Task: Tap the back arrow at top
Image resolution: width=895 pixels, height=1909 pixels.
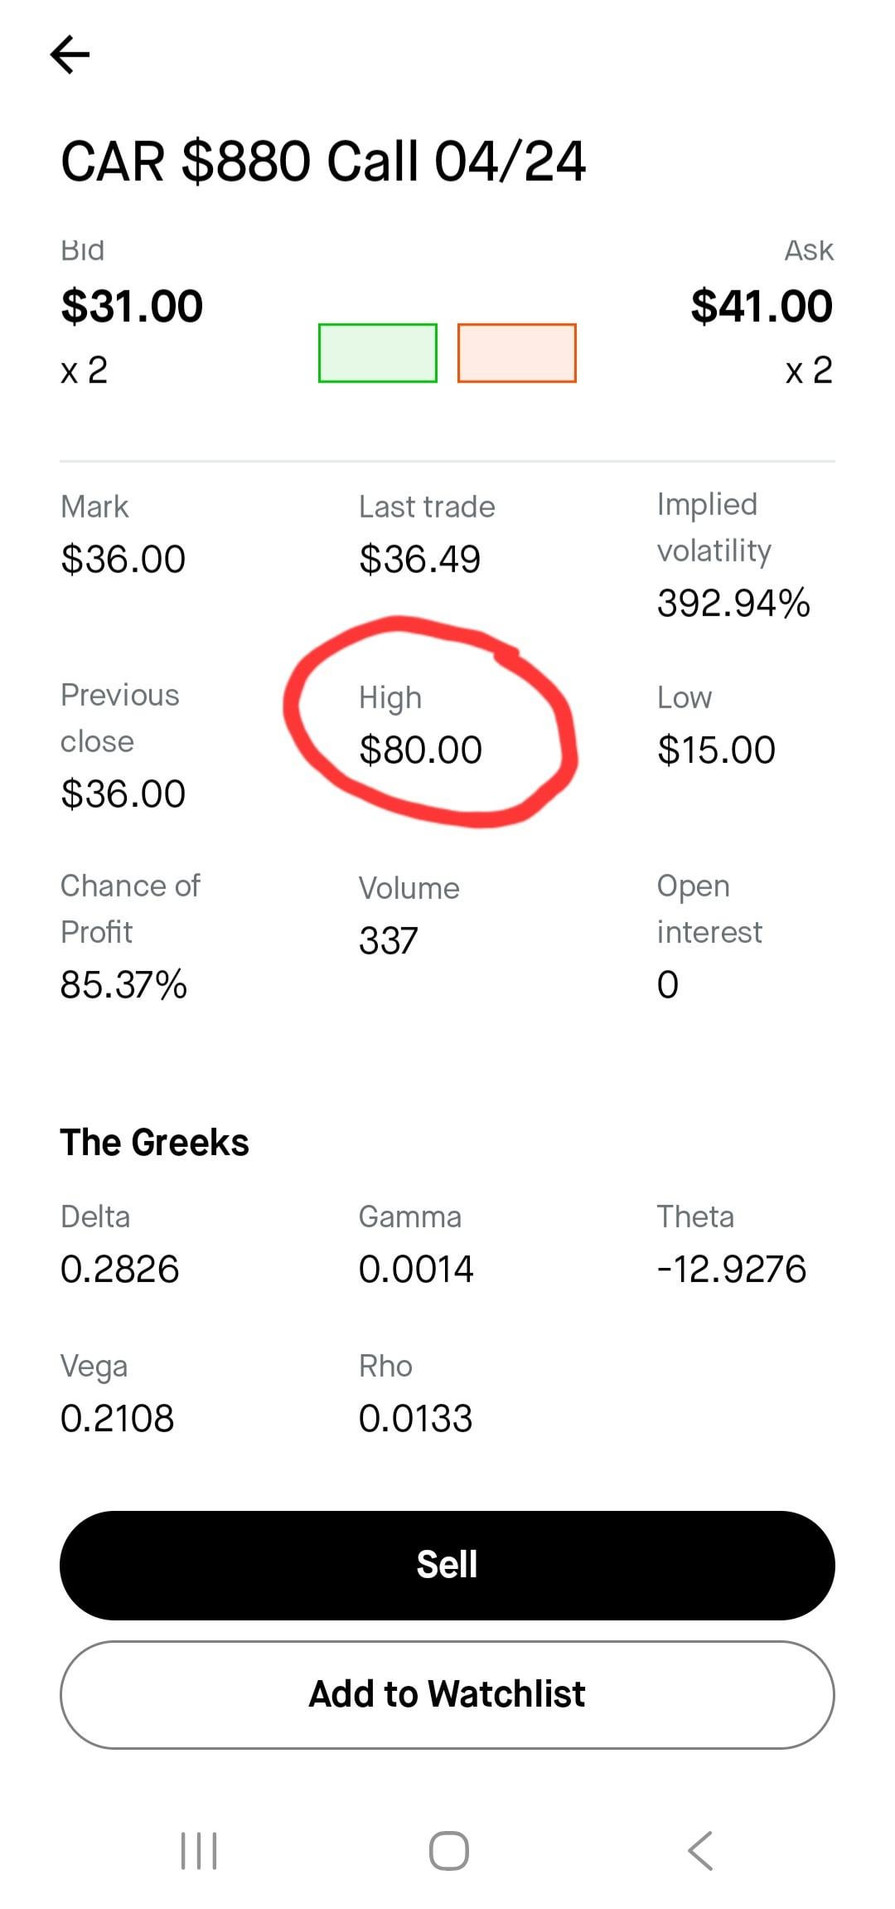Action: click(x=70, y=55)
